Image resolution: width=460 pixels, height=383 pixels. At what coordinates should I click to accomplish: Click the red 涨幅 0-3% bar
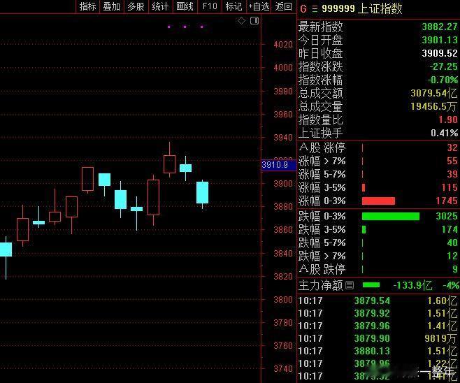(378, 201)
